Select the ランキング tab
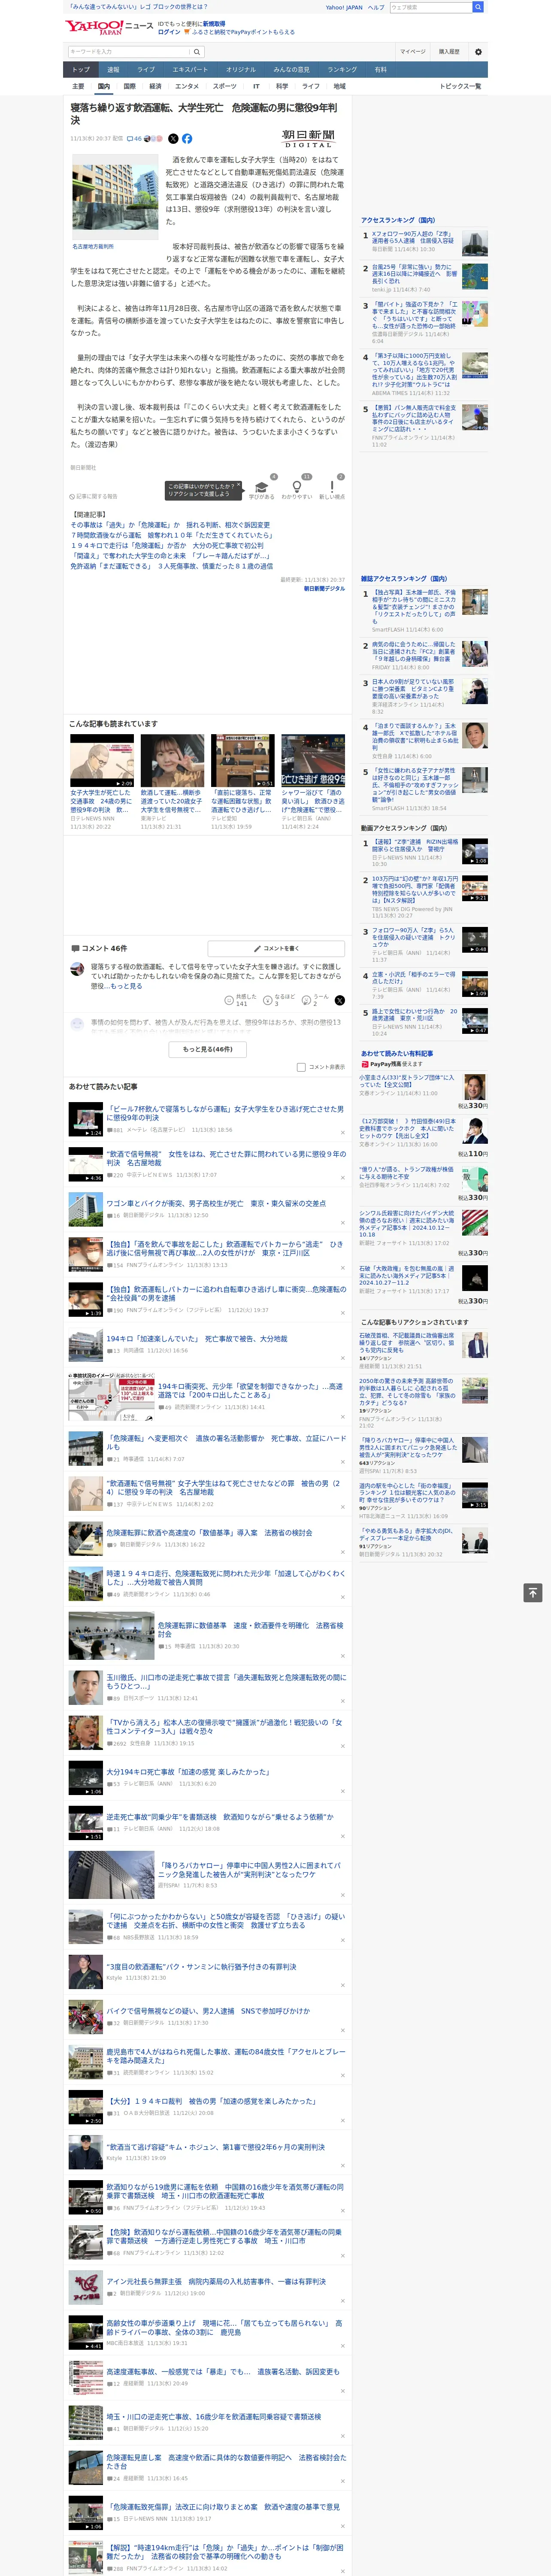Viewport: 551px width, 2576px height. pyautogui.click(x=342, y=70)
